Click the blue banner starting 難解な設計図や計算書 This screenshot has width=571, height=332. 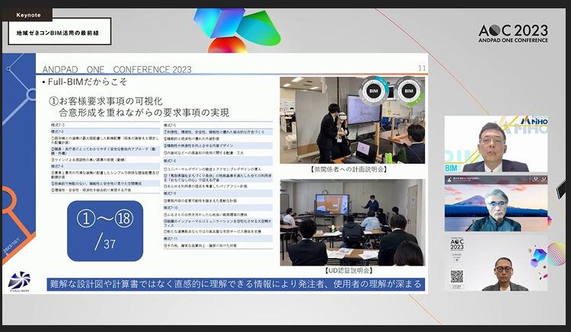[235, 284]
